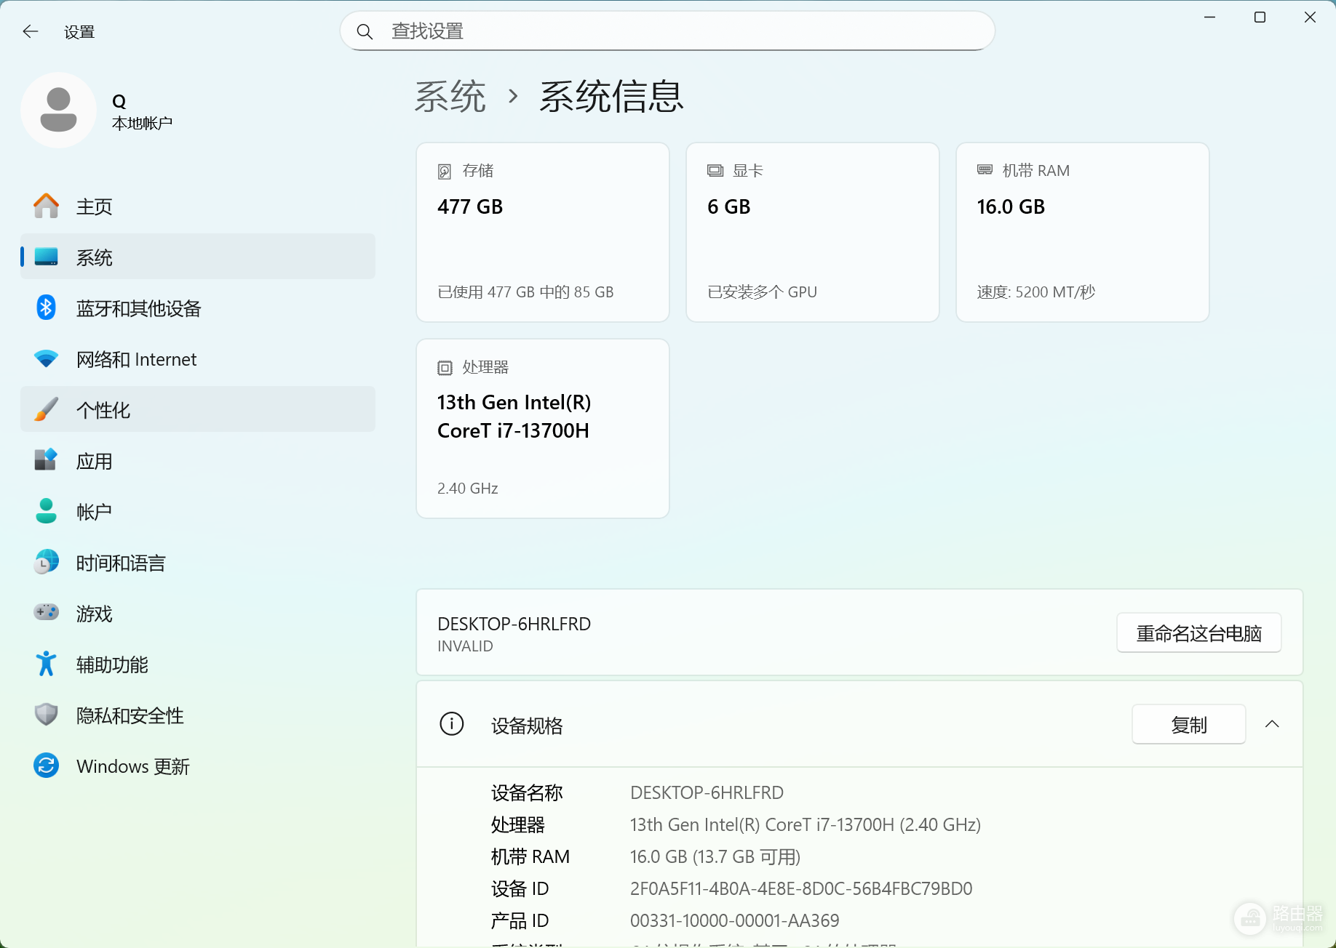Click the 主页 home icon
This screenshot has width=1336, height=948.
pos(46,206)
